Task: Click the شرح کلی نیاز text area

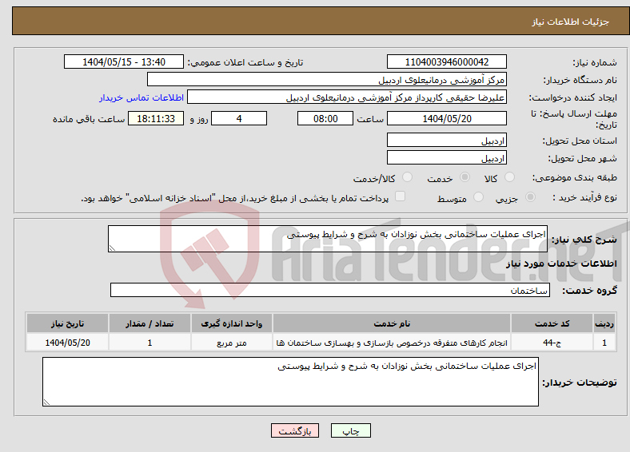Action: coord(328,239)
